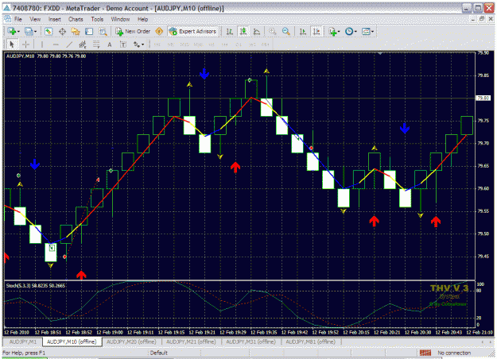Click the For Help, press F1 status text
The width and height of the screenshot is (497, 359).
click(x=24, y=353)
